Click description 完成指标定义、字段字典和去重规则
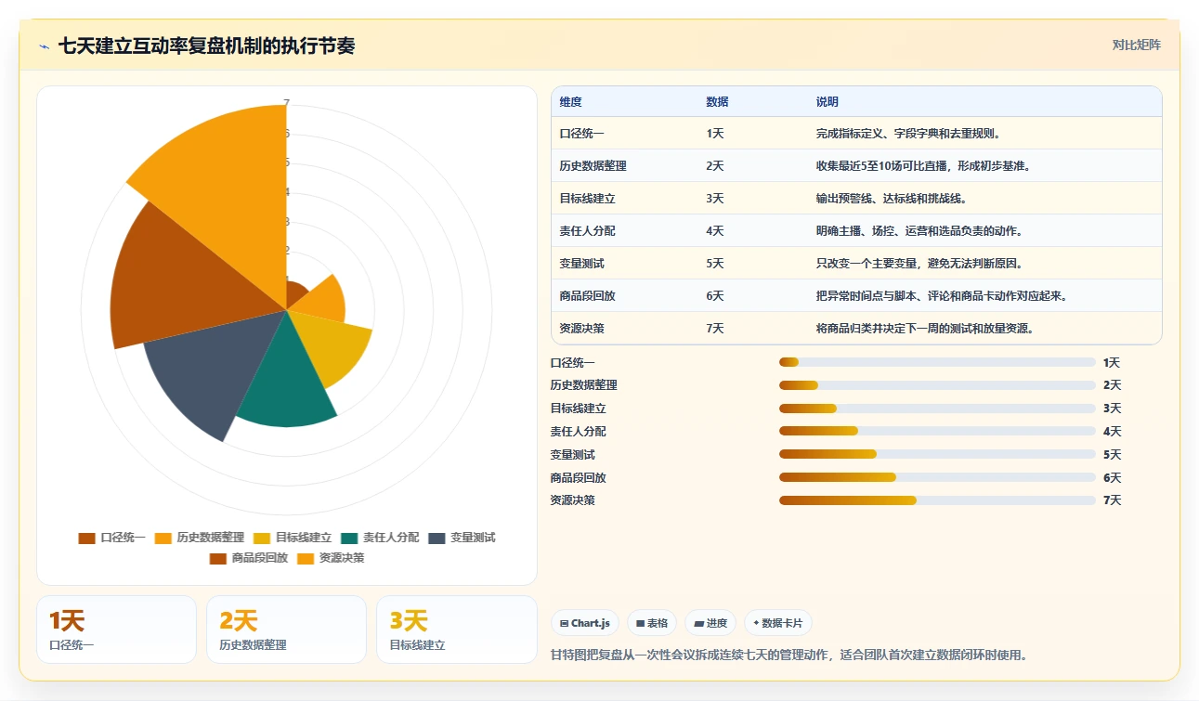This screenshot has height=701, width=1199. (908, 134)
